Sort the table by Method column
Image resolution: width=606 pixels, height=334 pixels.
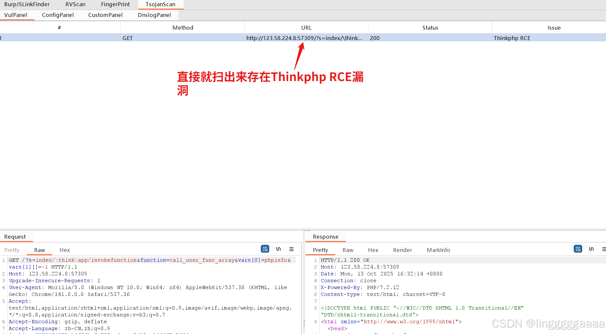183,28
